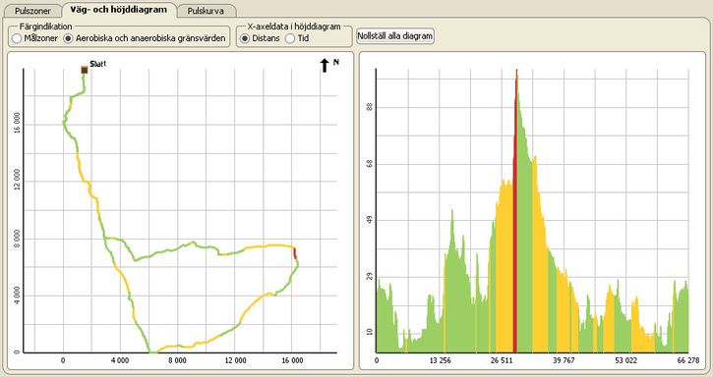This screenshot has height=377, width=713.
Task: Click the red peak in height diagram
Action: [515, 211]
